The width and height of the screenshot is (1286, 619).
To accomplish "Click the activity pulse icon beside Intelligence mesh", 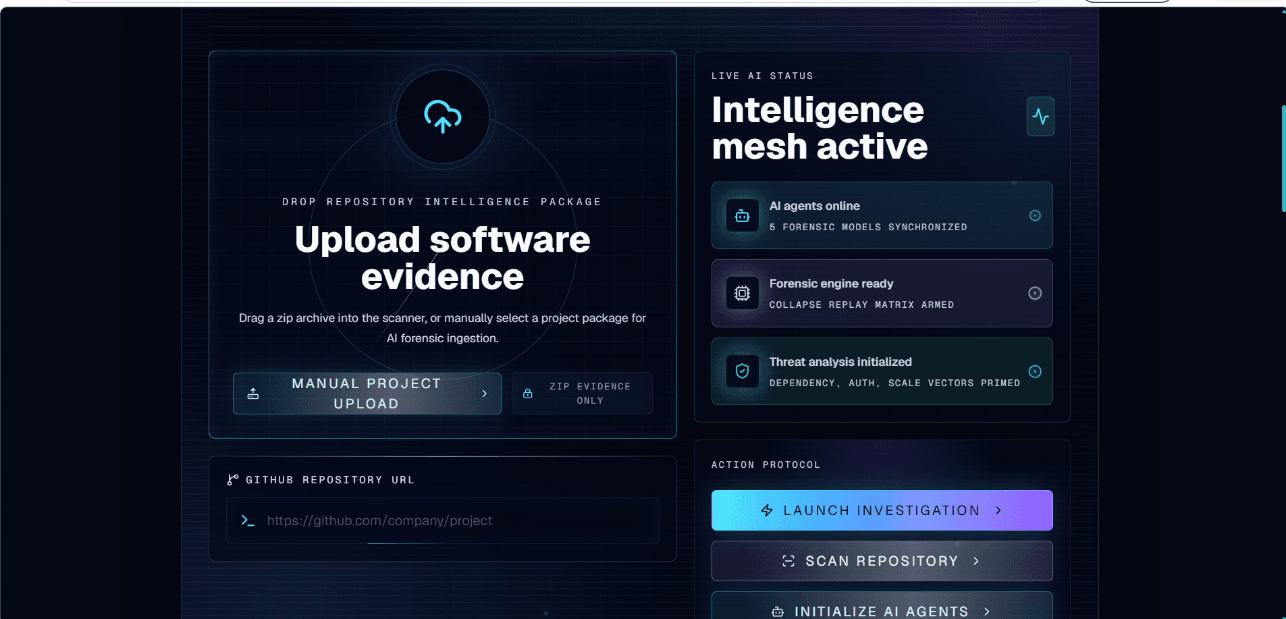I will (1040, 117).
